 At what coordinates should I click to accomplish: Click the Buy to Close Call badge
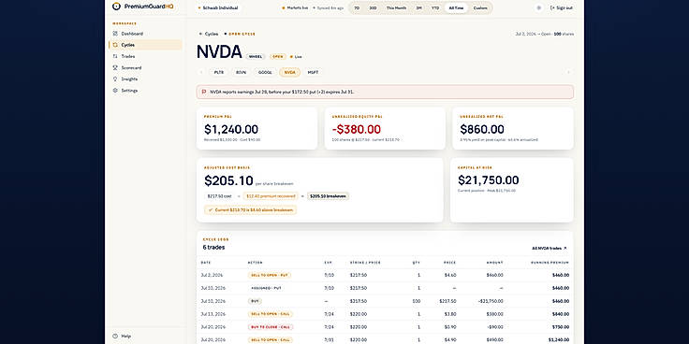point(271,327)
